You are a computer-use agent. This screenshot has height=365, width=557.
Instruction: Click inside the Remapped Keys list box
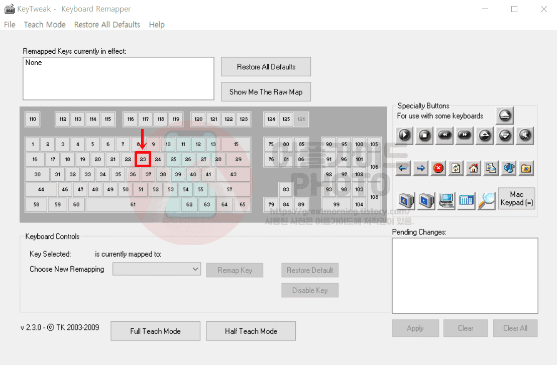pyautogui.click(x=119, y=78)
